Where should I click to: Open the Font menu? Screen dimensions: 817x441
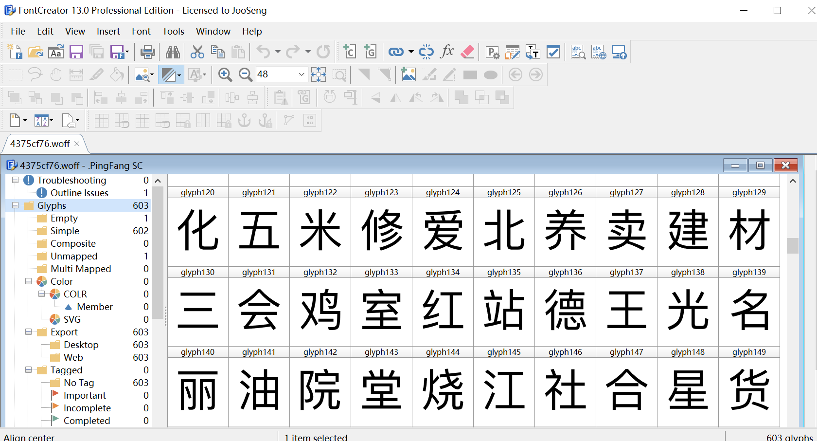click(141, 31)
